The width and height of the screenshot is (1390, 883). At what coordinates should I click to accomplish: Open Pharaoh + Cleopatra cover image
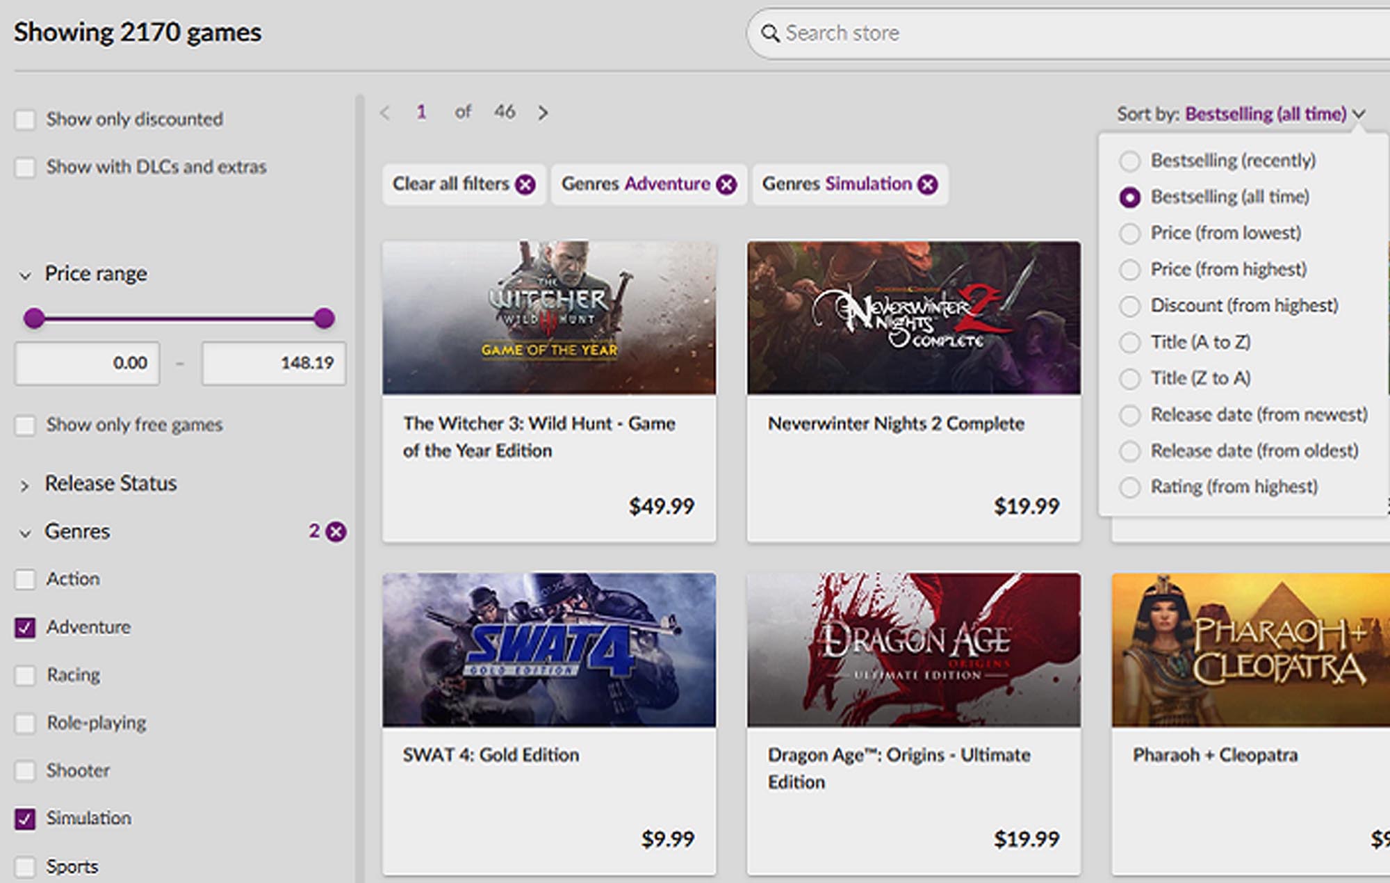[1251, 650]
